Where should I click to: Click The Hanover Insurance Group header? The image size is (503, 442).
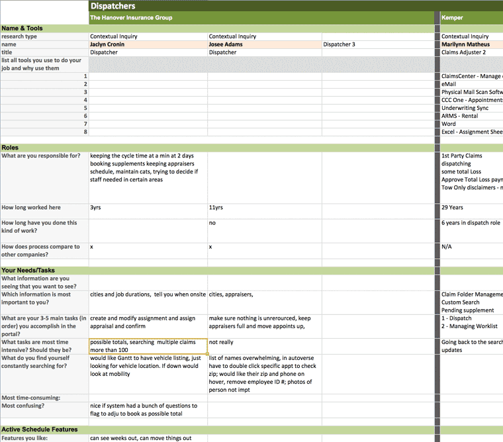coord(261,18)
